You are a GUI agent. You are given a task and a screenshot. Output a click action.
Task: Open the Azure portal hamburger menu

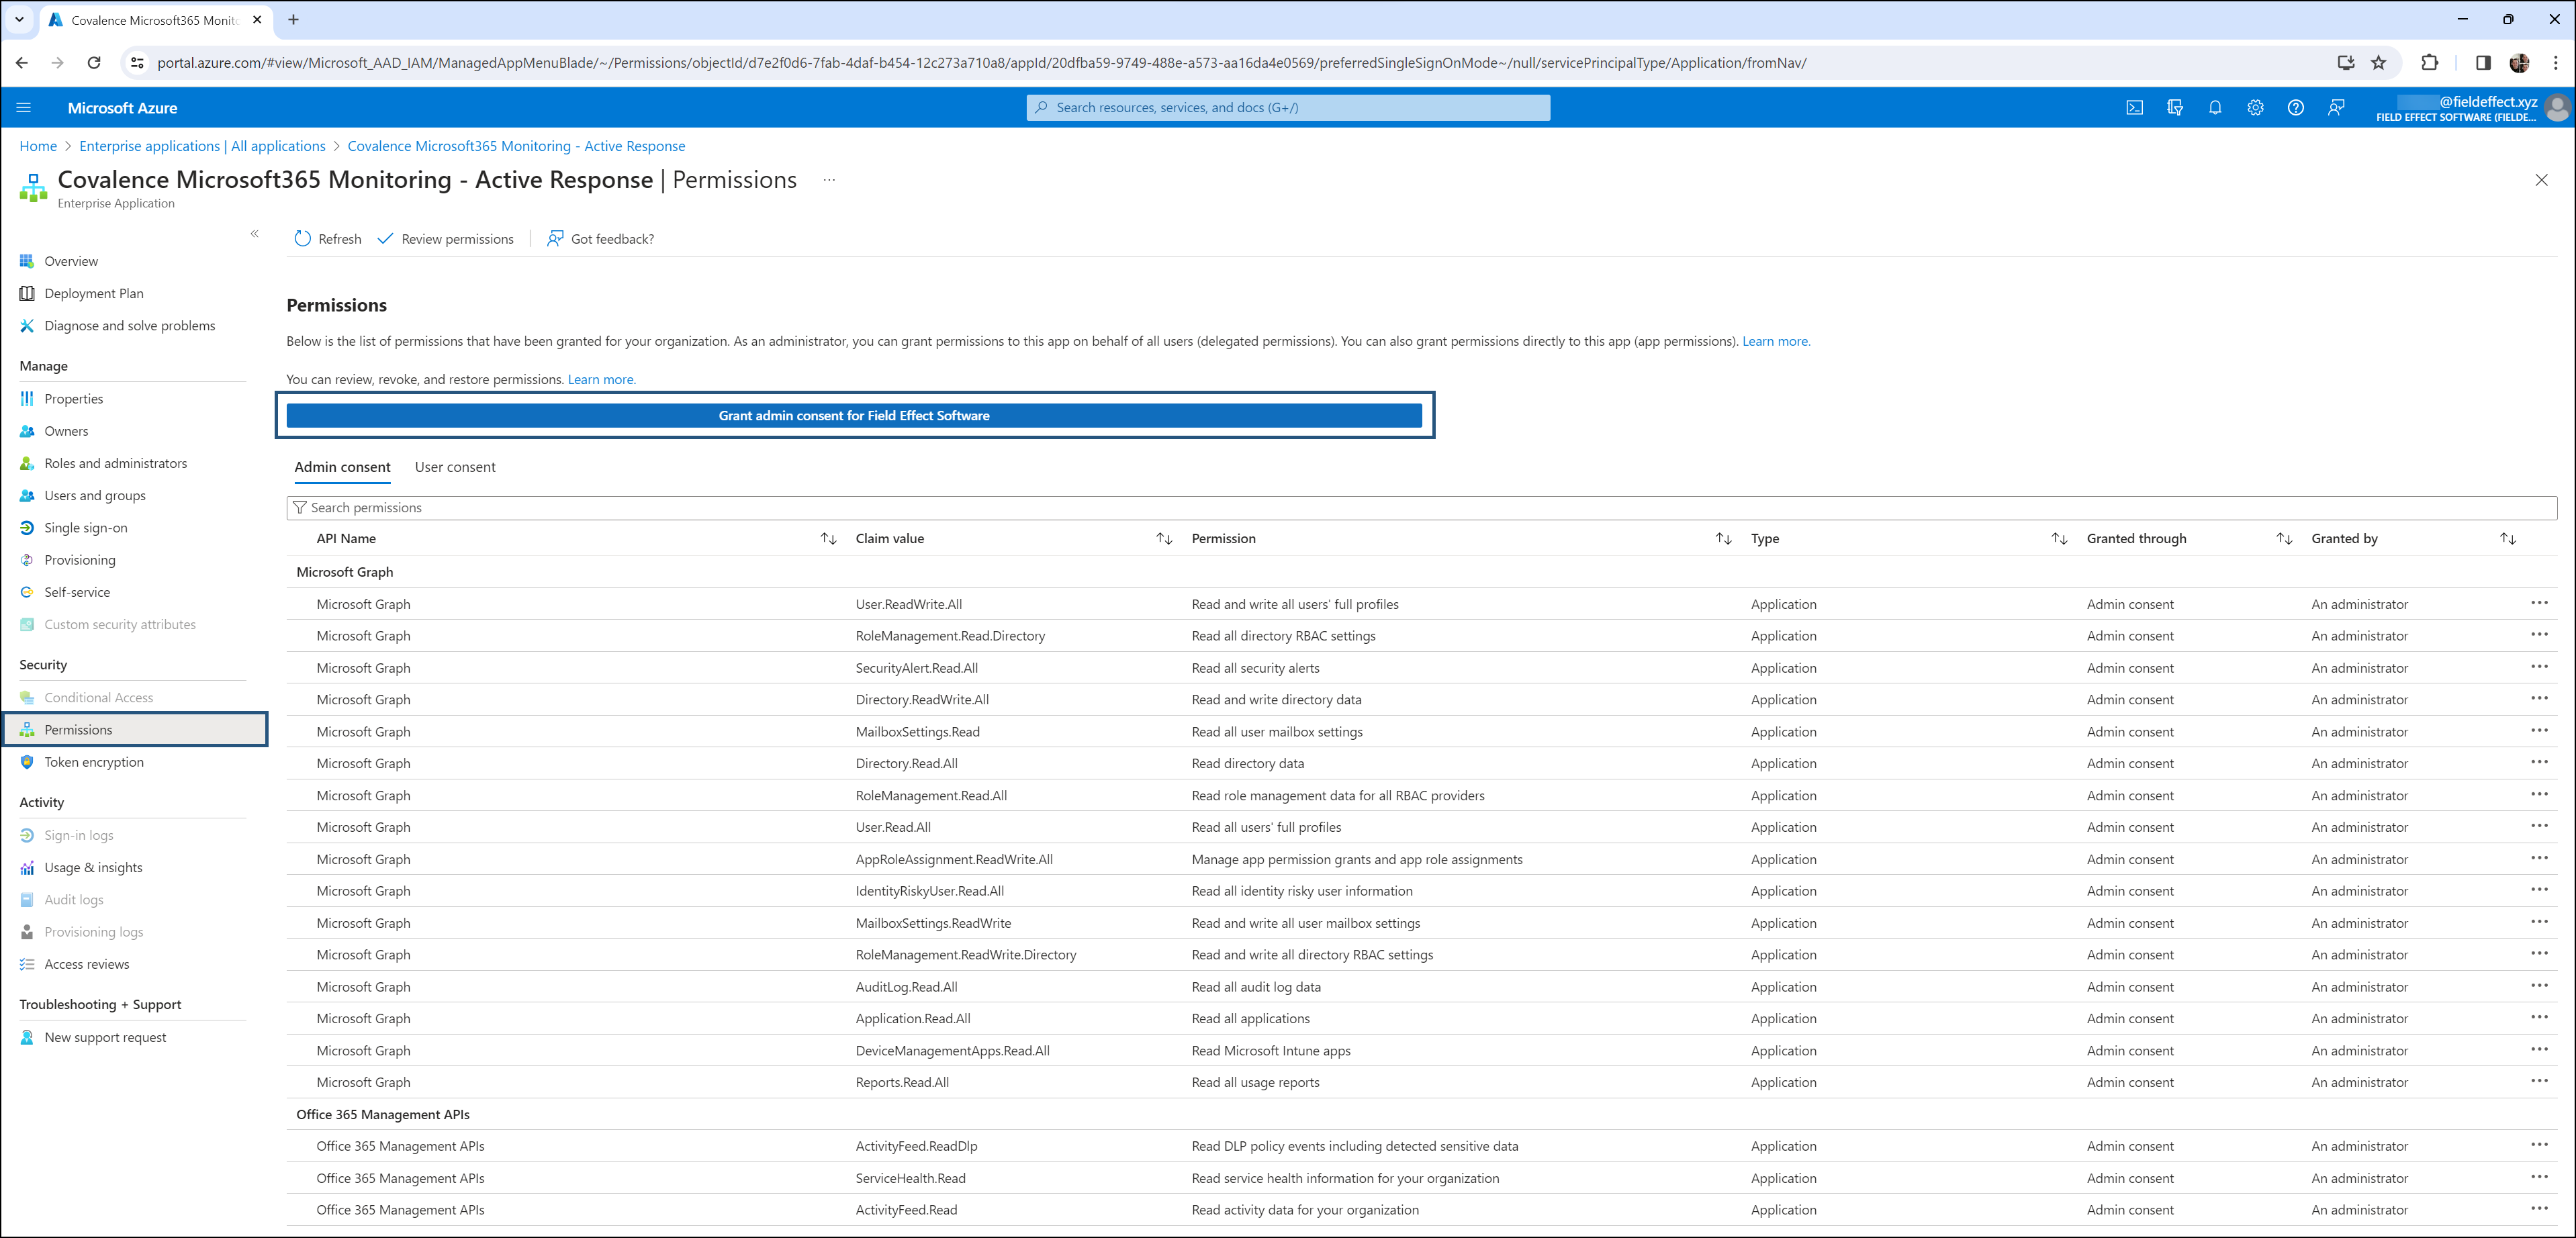coord(24,108)
